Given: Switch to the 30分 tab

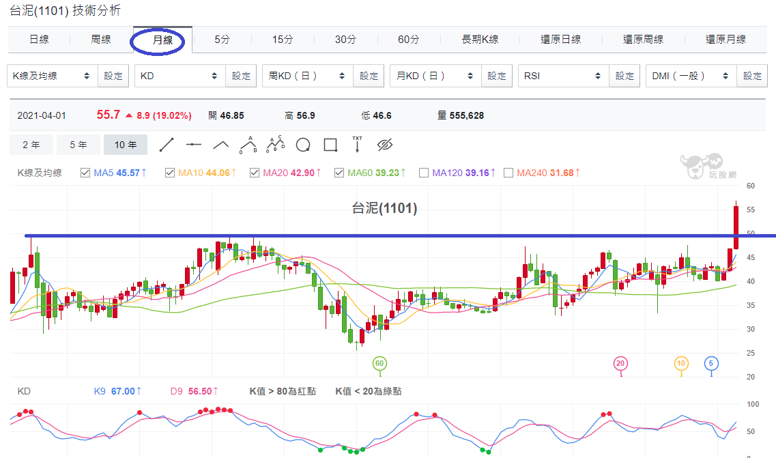Looking at the screenshot, I should pos(345,40).
